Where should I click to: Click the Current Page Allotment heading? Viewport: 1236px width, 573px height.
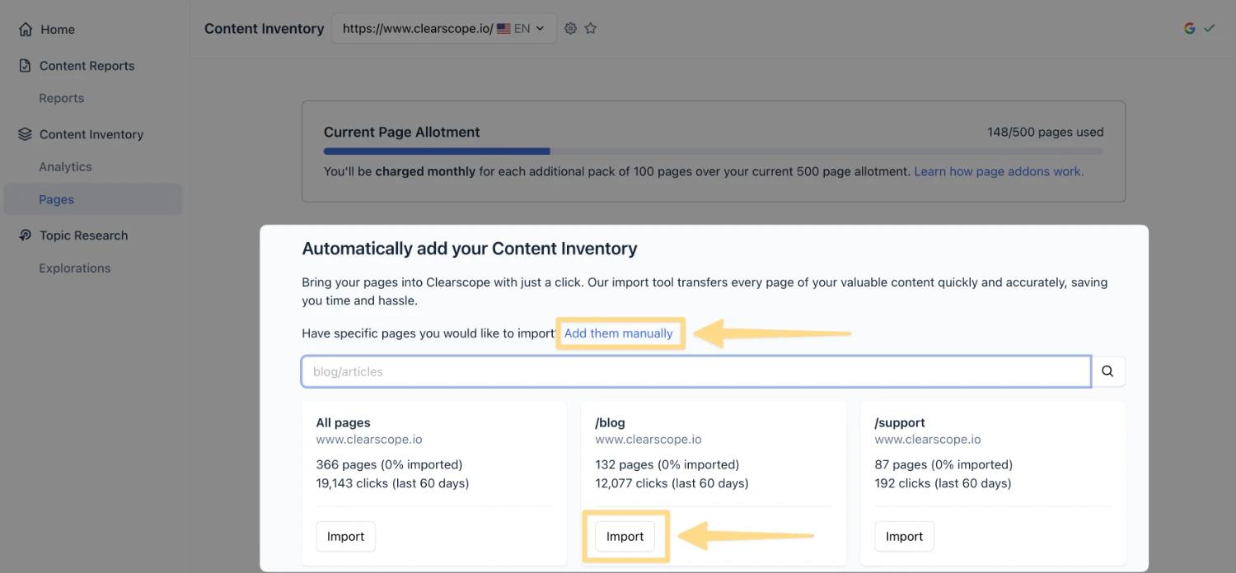tap(401, 133)
